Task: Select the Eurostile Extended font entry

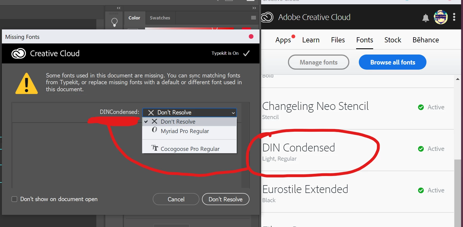Action: pos(357,192)
